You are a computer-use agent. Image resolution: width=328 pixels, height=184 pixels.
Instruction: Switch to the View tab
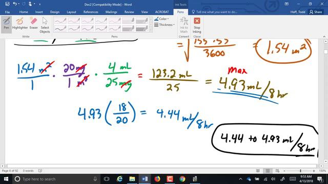(145, 12)
